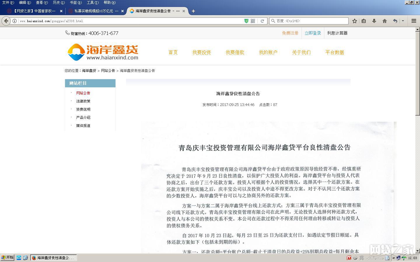Bookmark this page with the star
Image resolution: width=420 pixels, height=262 pixels.
pos(355,21)
